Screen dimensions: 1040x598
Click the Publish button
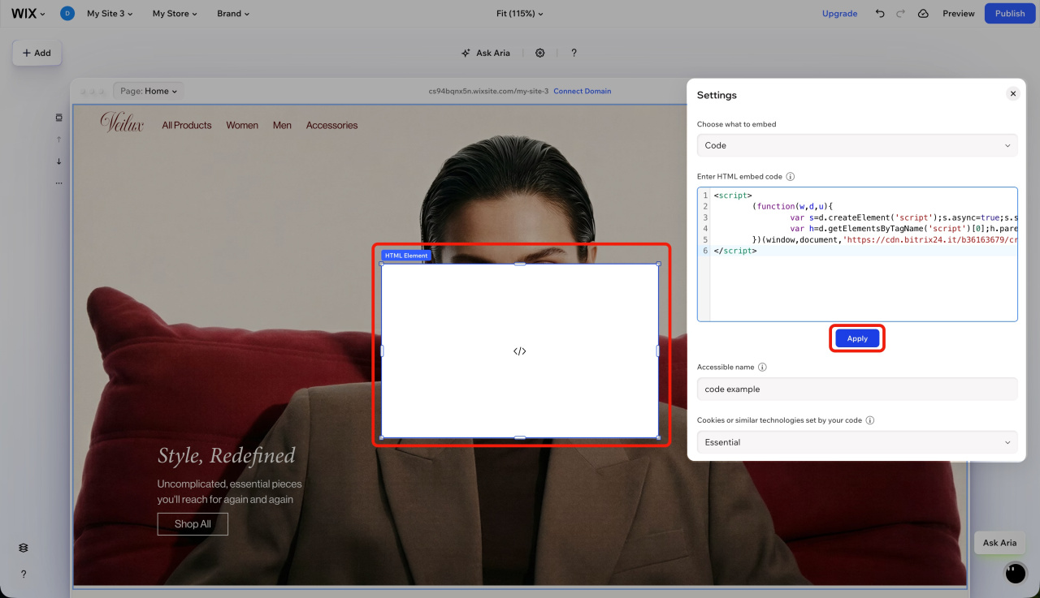click(x=1010, y=14)
